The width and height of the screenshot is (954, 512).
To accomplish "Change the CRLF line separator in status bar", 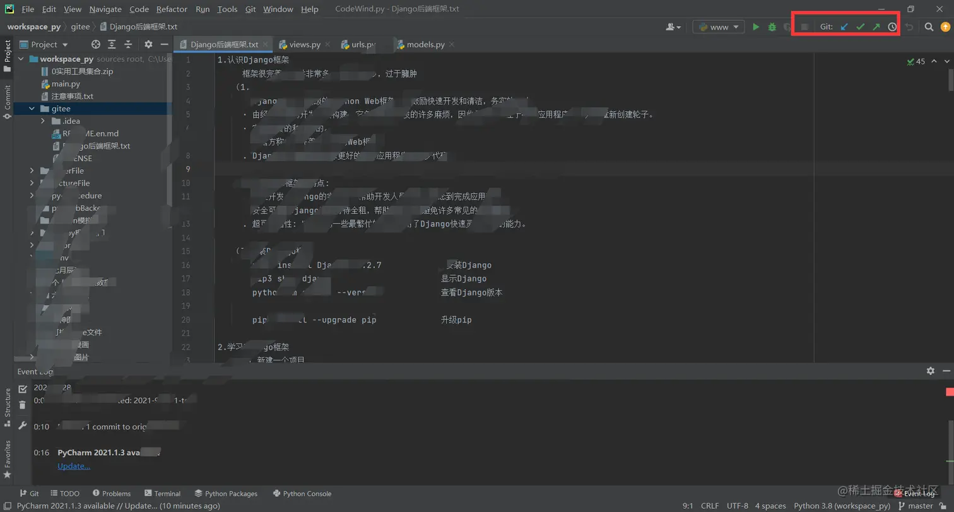I will click(x=710, y=506).
